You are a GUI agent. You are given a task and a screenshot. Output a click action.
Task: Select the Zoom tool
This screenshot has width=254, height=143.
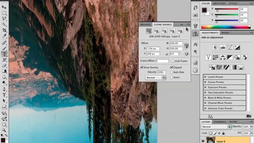click(4, 130)
